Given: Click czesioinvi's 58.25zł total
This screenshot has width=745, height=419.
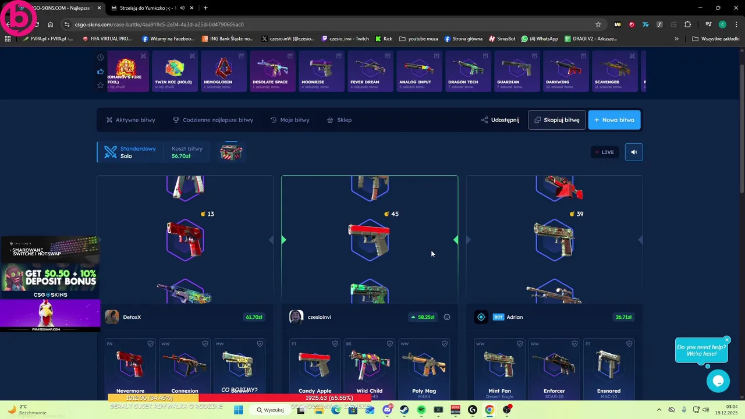Looking at the screenshot, I should [x=423, y=317].
